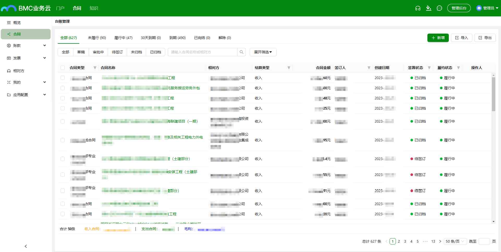Click the 新增 button
501x252 pixels.
(438, 38)
